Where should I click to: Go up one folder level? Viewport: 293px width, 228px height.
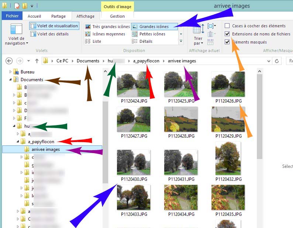click(x=37, y=61)
